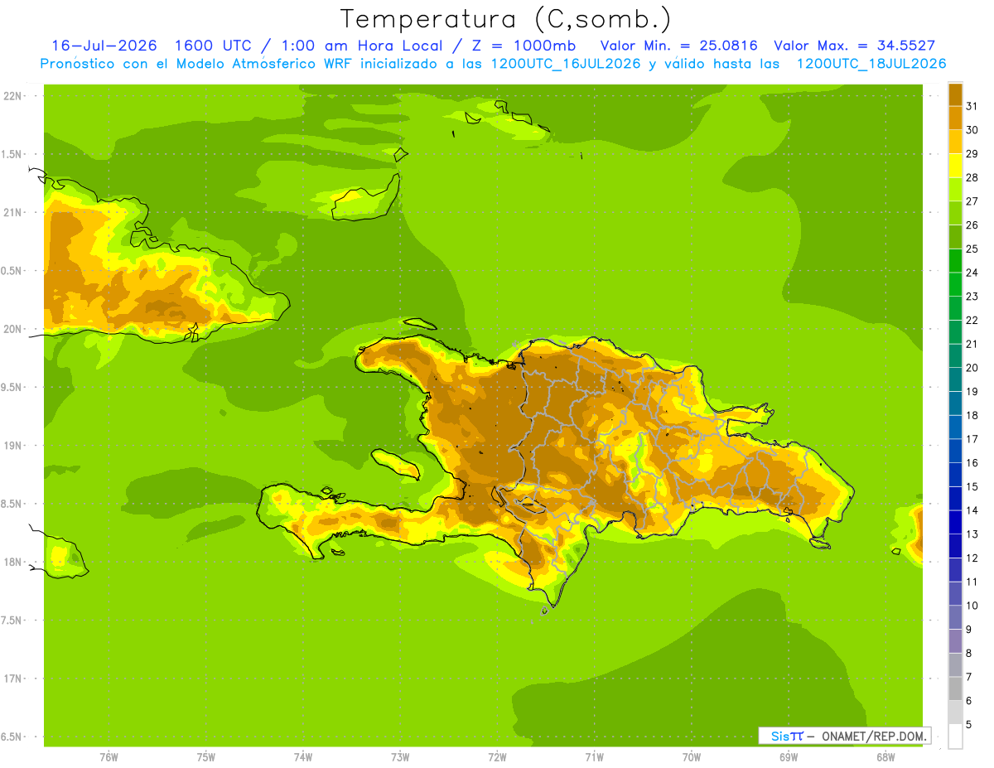Click the white colorbar swatch below 5
994x768 pixels.
point(955,736)
